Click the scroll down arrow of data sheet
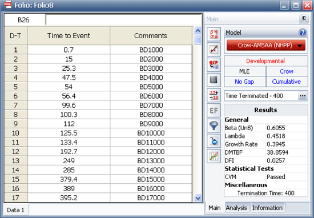The width and height of the screenshot is (314, 218). coord(198,198)
